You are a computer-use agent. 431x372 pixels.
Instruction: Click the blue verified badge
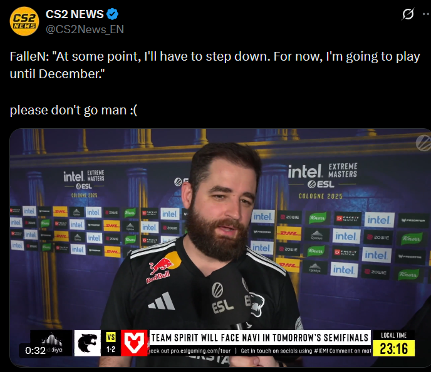(112, 14)
